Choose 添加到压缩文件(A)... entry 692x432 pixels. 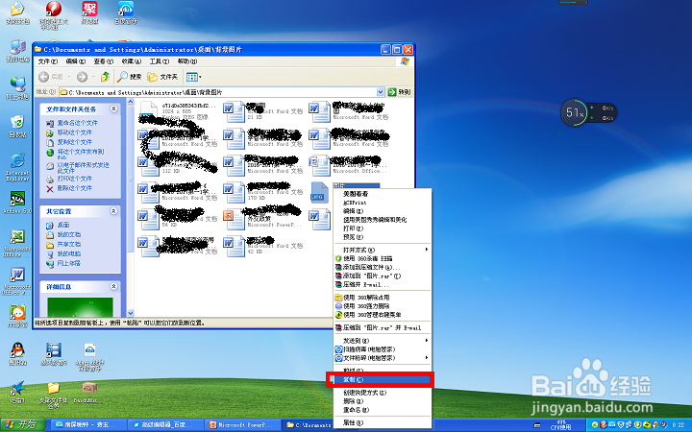[383, 267]
